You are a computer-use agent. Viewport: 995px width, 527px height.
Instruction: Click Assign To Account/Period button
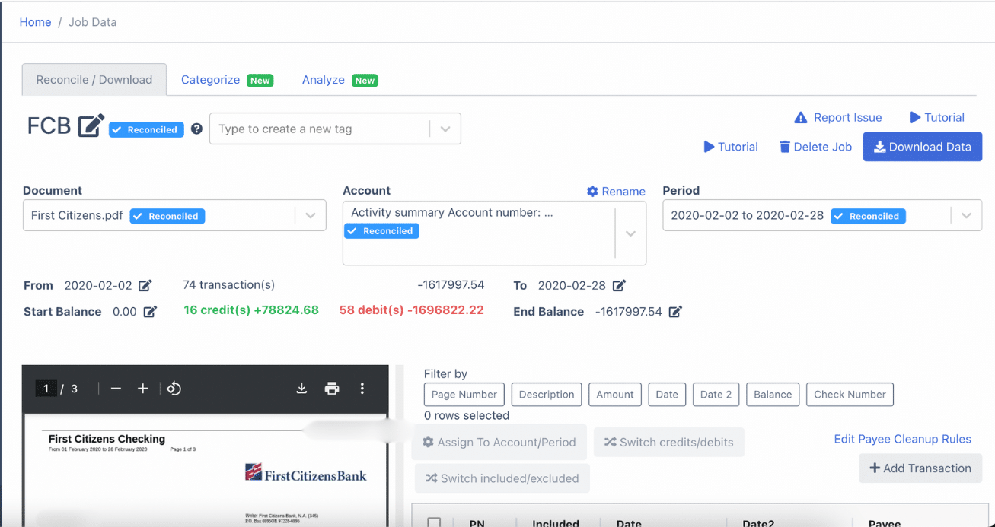tap(499, 442)
